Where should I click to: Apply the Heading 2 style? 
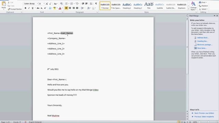click(138, 6)
